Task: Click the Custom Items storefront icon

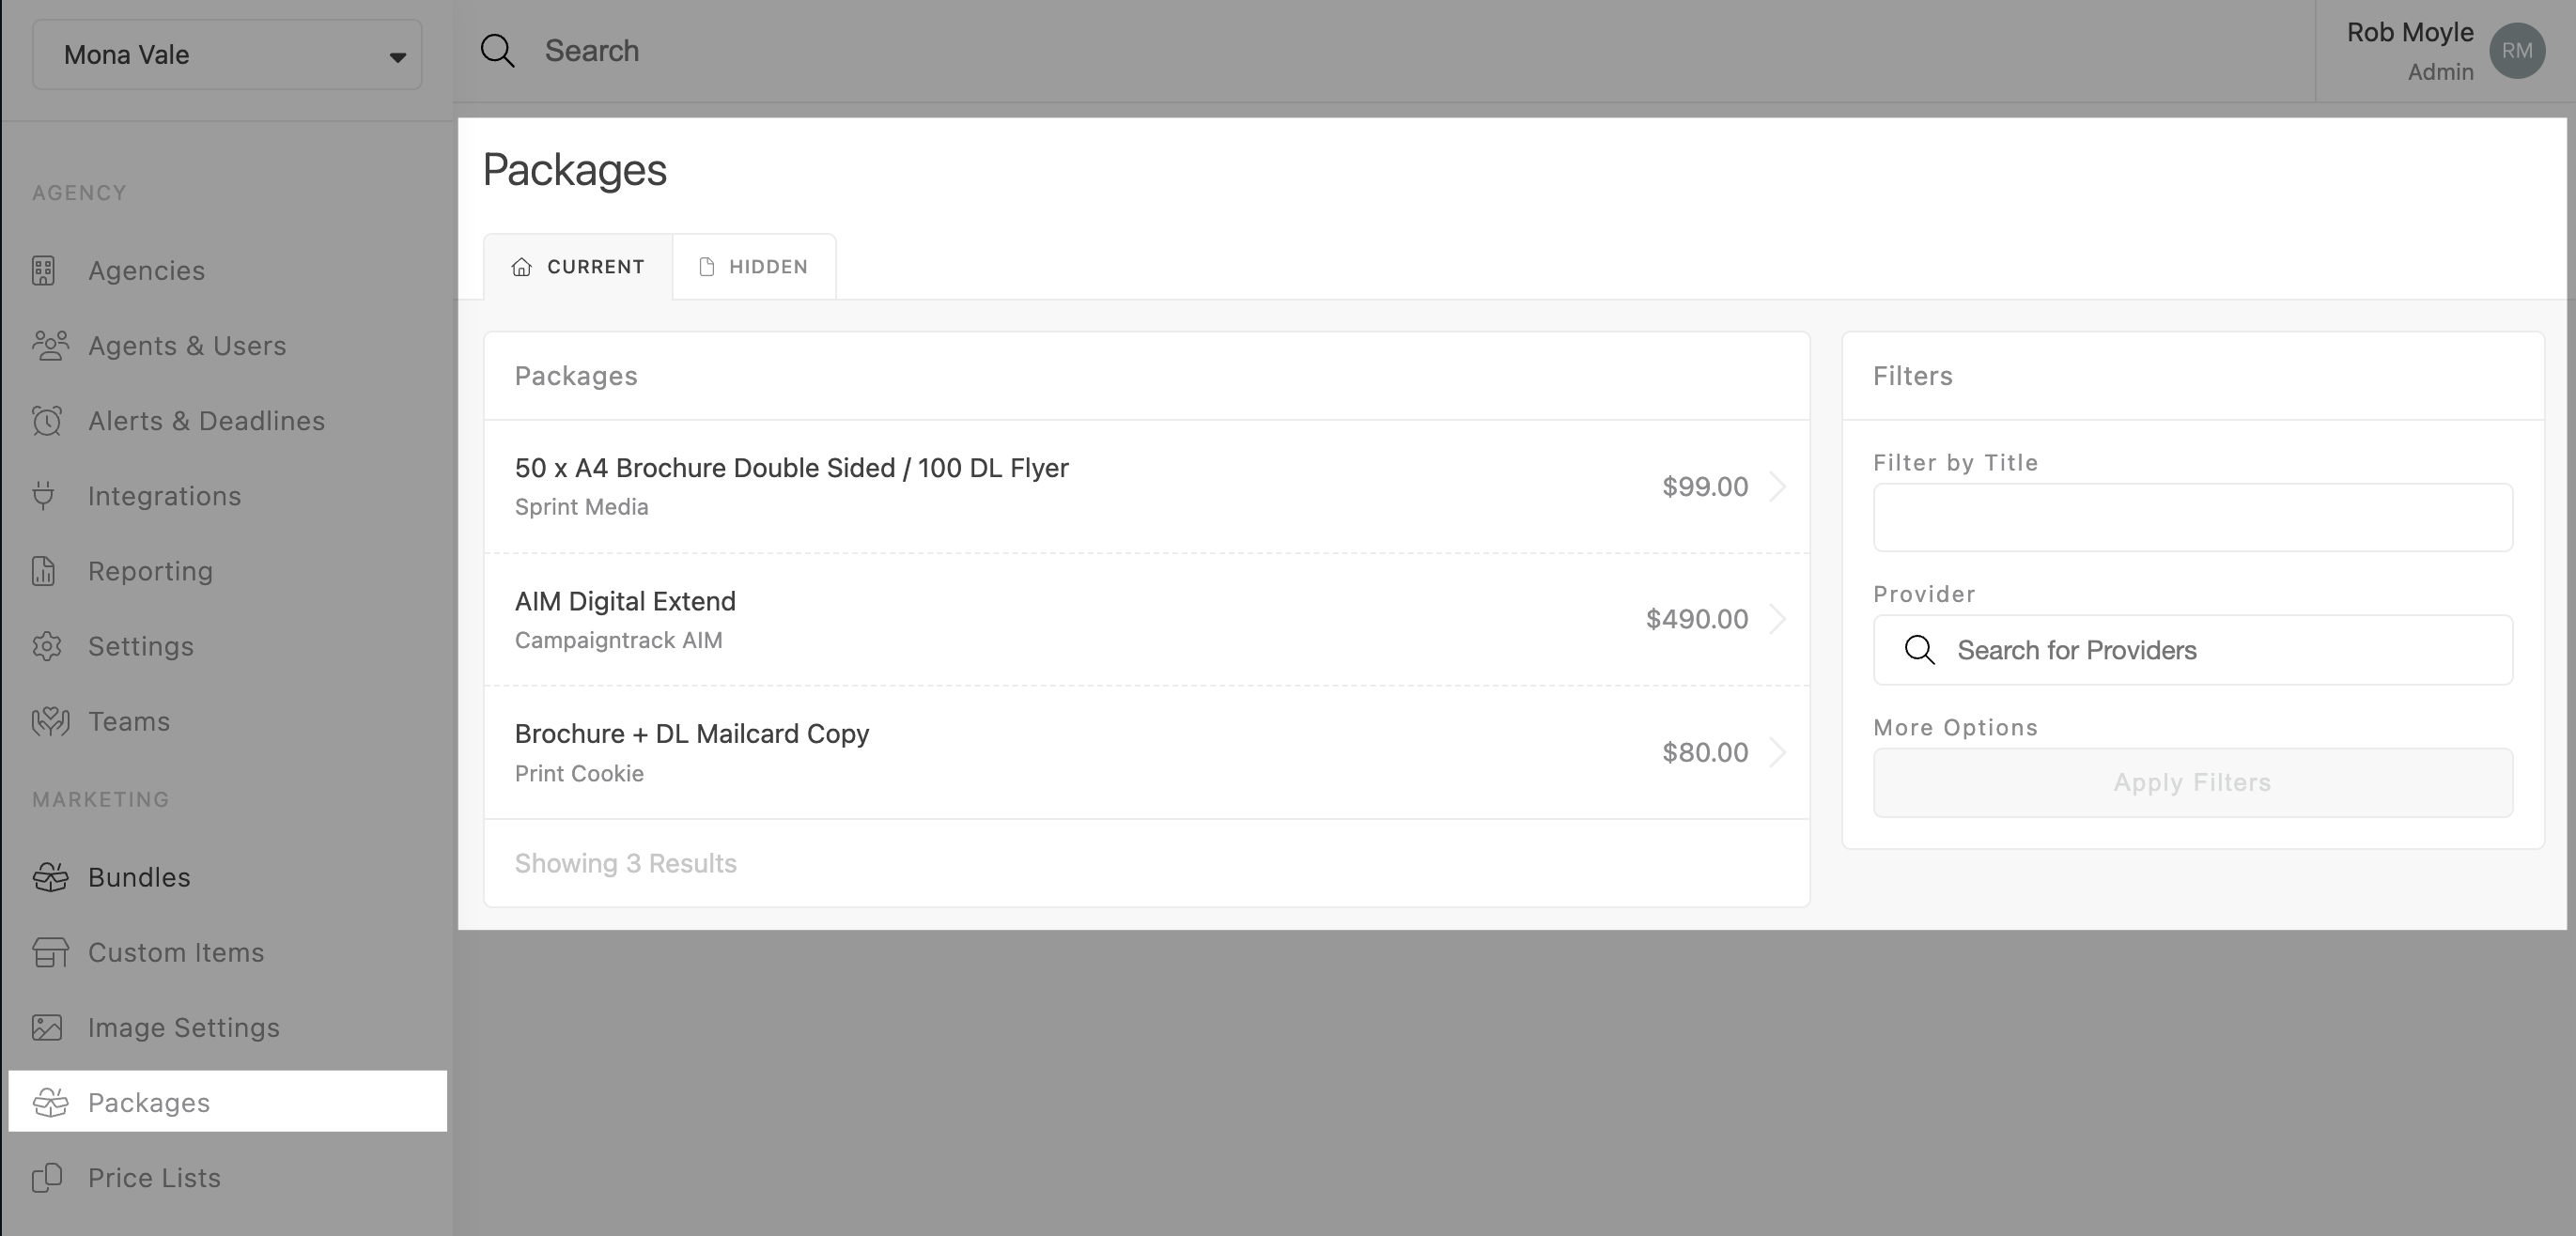Action: [49, 952]
